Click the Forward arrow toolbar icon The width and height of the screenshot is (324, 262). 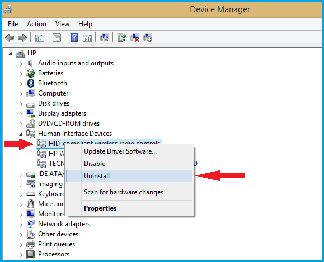[x=22, y=38]
